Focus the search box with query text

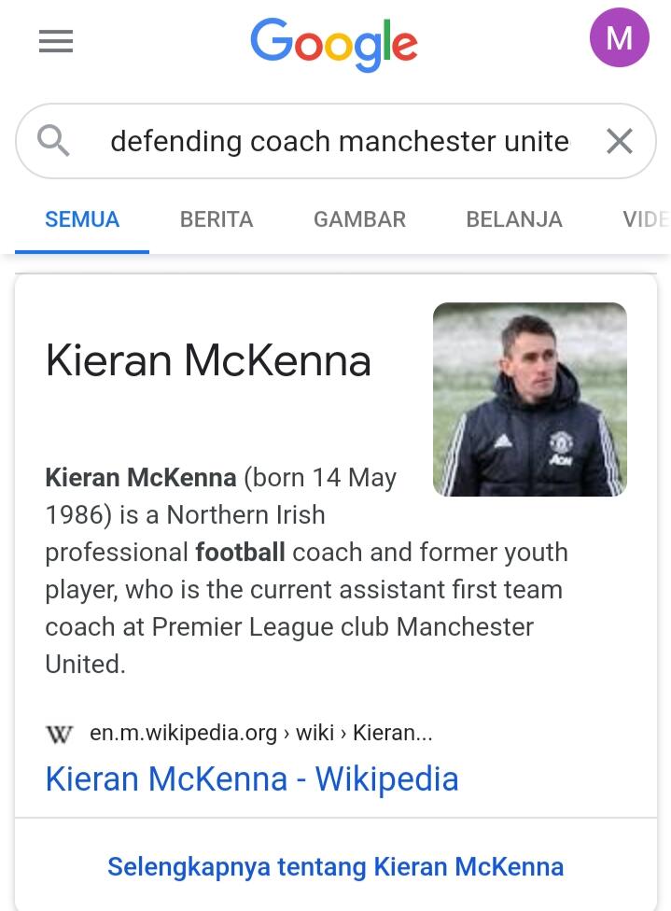pyautogui.click(x=339, y=142)
